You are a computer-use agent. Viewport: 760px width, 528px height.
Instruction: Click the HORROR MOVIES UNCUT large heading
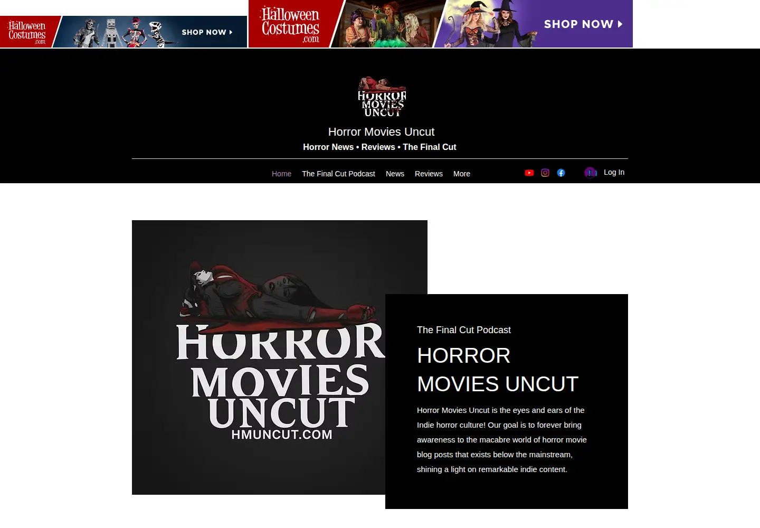tap(498, 370)
